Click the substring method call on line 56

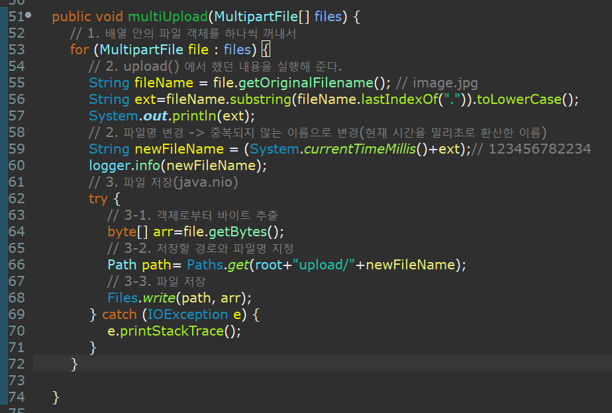coord(260,99)
